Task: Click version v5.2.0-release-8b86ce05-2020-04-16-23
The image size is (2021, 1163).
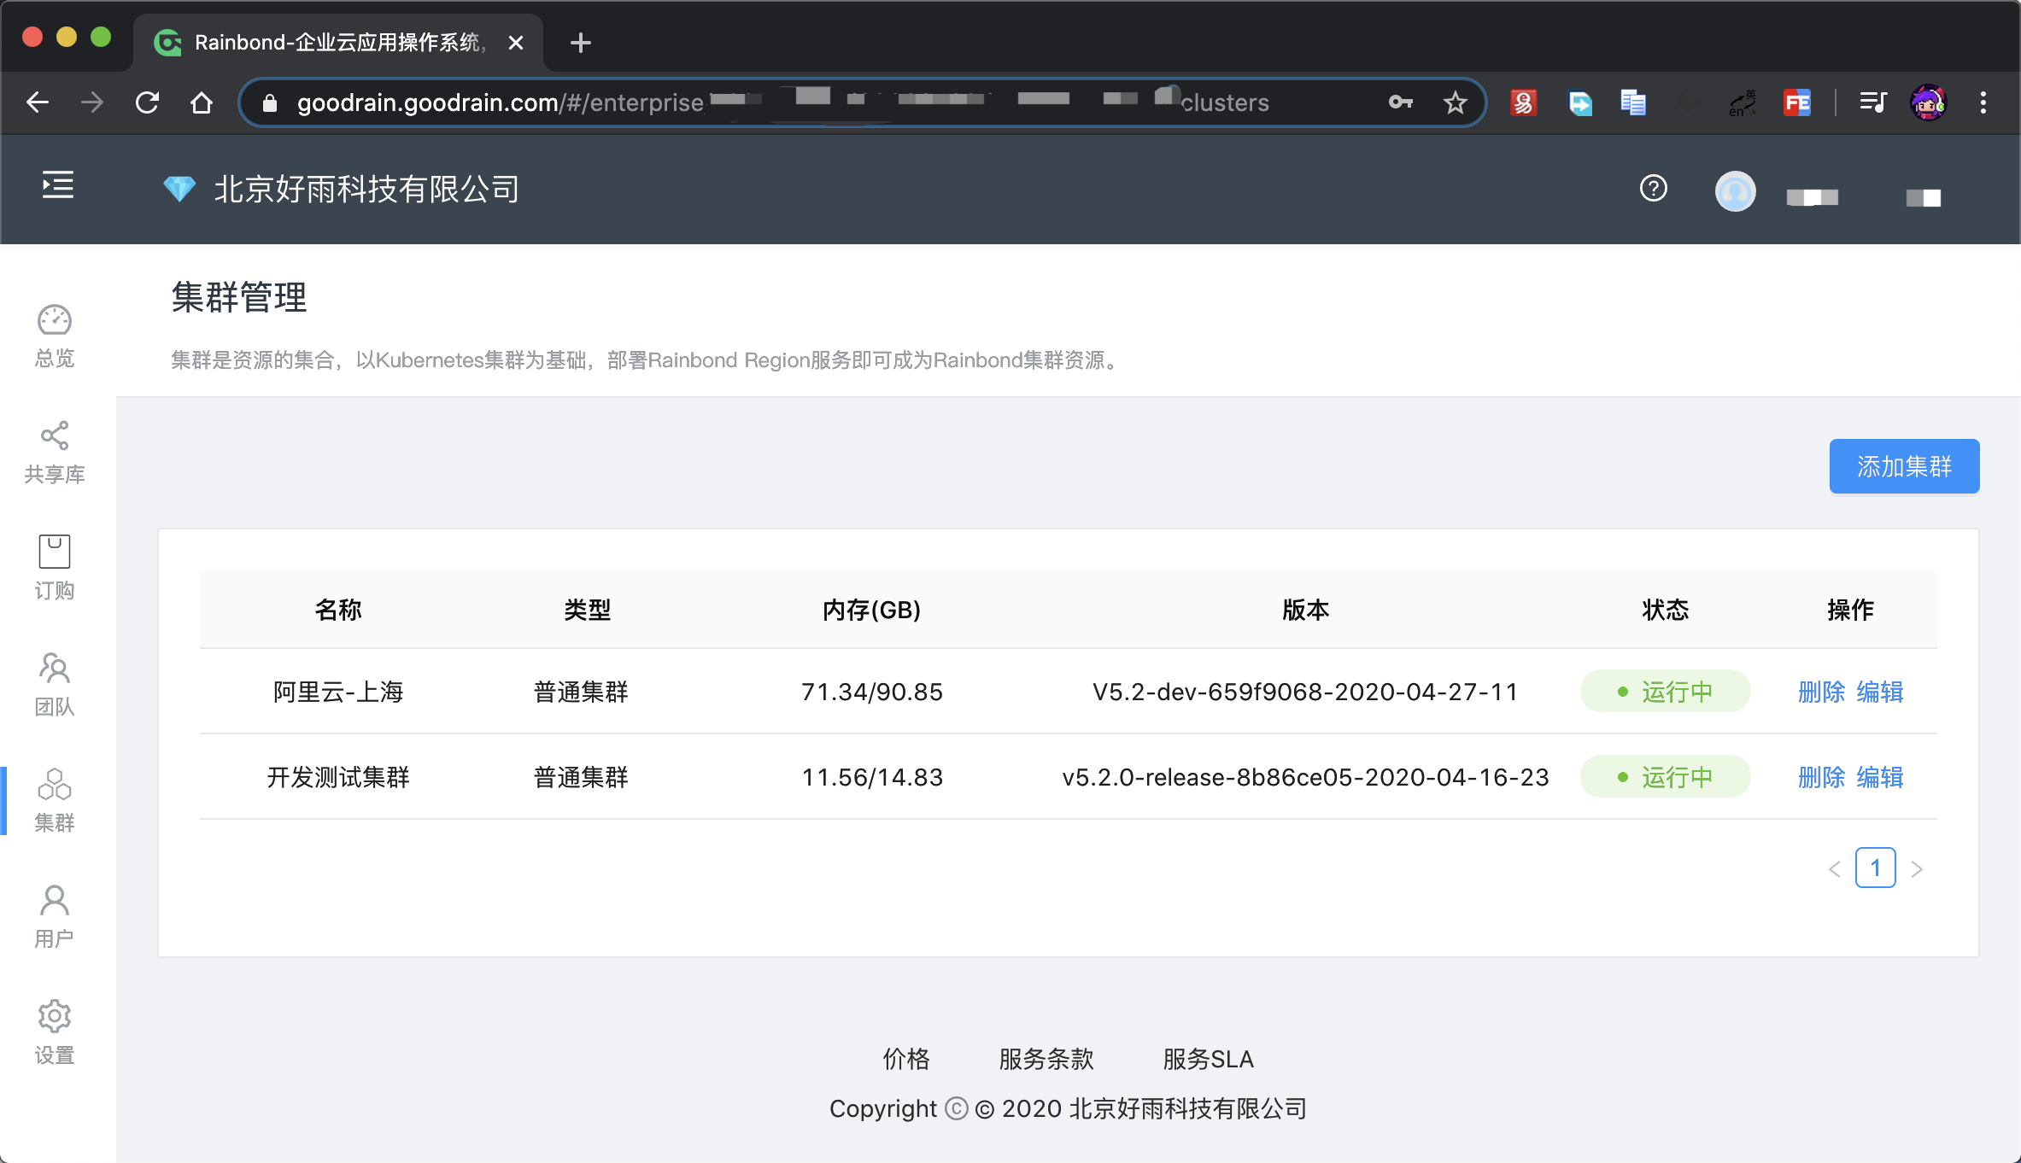Action: pos(1305,777)
